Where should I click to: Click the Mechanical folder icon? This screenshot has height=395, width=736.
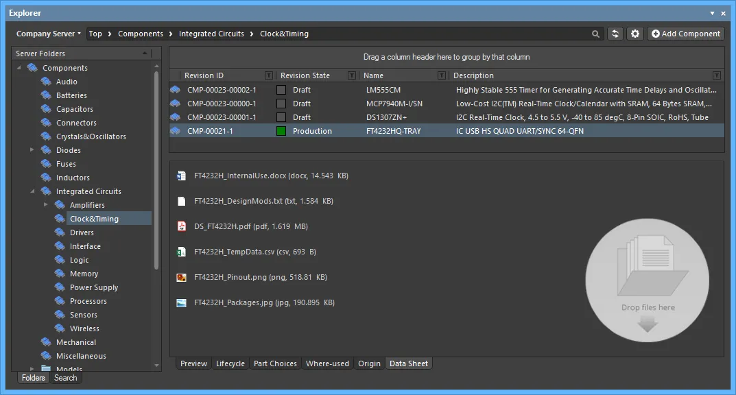click(x=46, y=342)
